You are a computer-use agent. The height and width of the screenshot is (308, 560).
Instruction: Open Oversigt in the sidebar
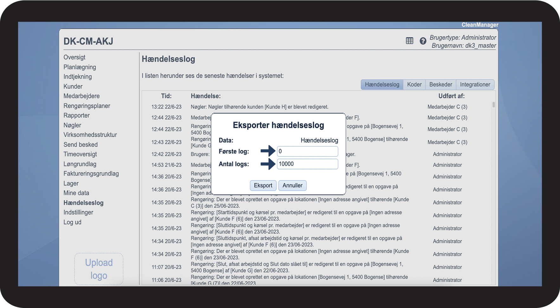[74, 57]
